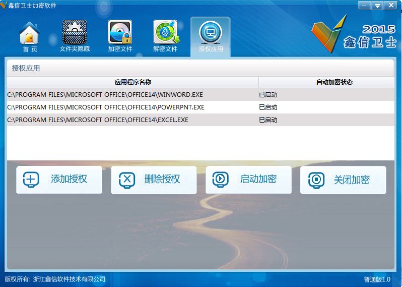Minimize the 鑫信卫士 window
402x287 pixels.
pyautogui.click(x=365, y=6)
